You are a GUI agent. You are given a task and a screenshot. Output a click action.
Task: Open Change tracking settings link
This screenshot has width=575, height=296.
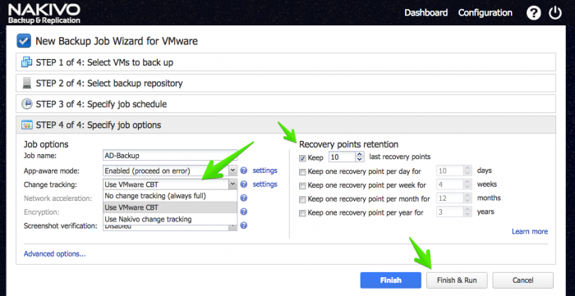click(264, 184)
